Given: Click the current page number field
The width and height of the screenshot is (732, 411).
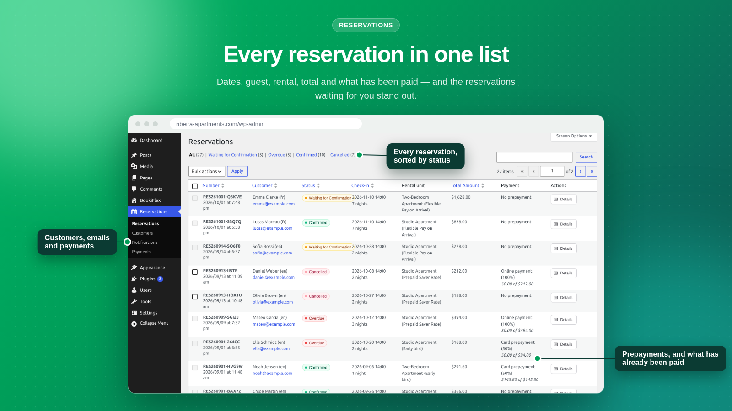Looking at the screenshot, I should pos(552,171).
